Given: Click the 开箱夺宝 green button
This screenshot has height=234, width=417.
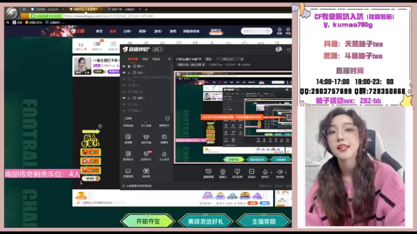Looking at the screenshot, I should click(148, 221).
